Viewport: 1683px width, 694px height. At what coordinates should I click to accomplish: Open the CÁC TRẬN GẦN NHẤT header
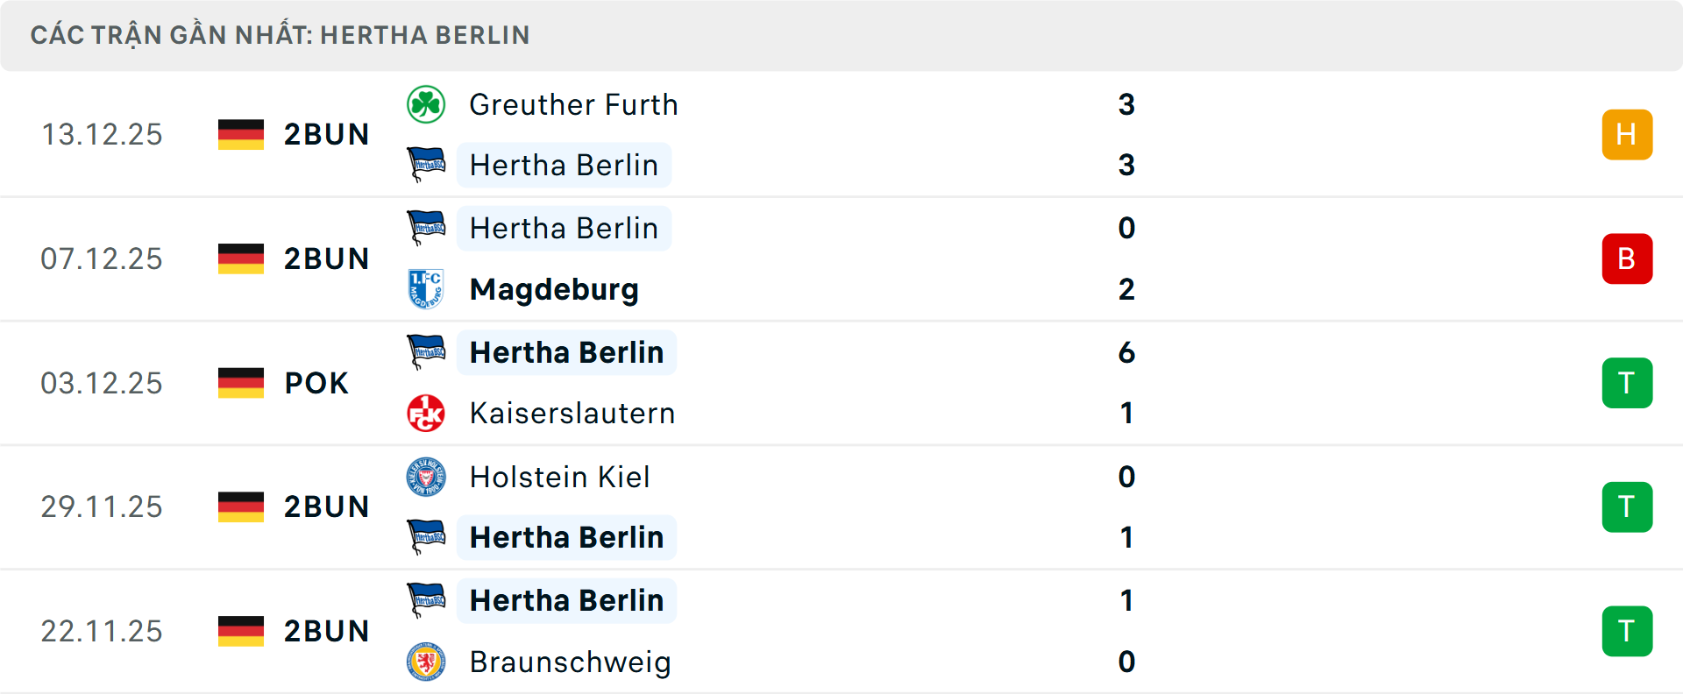click(x=280, y=35)
